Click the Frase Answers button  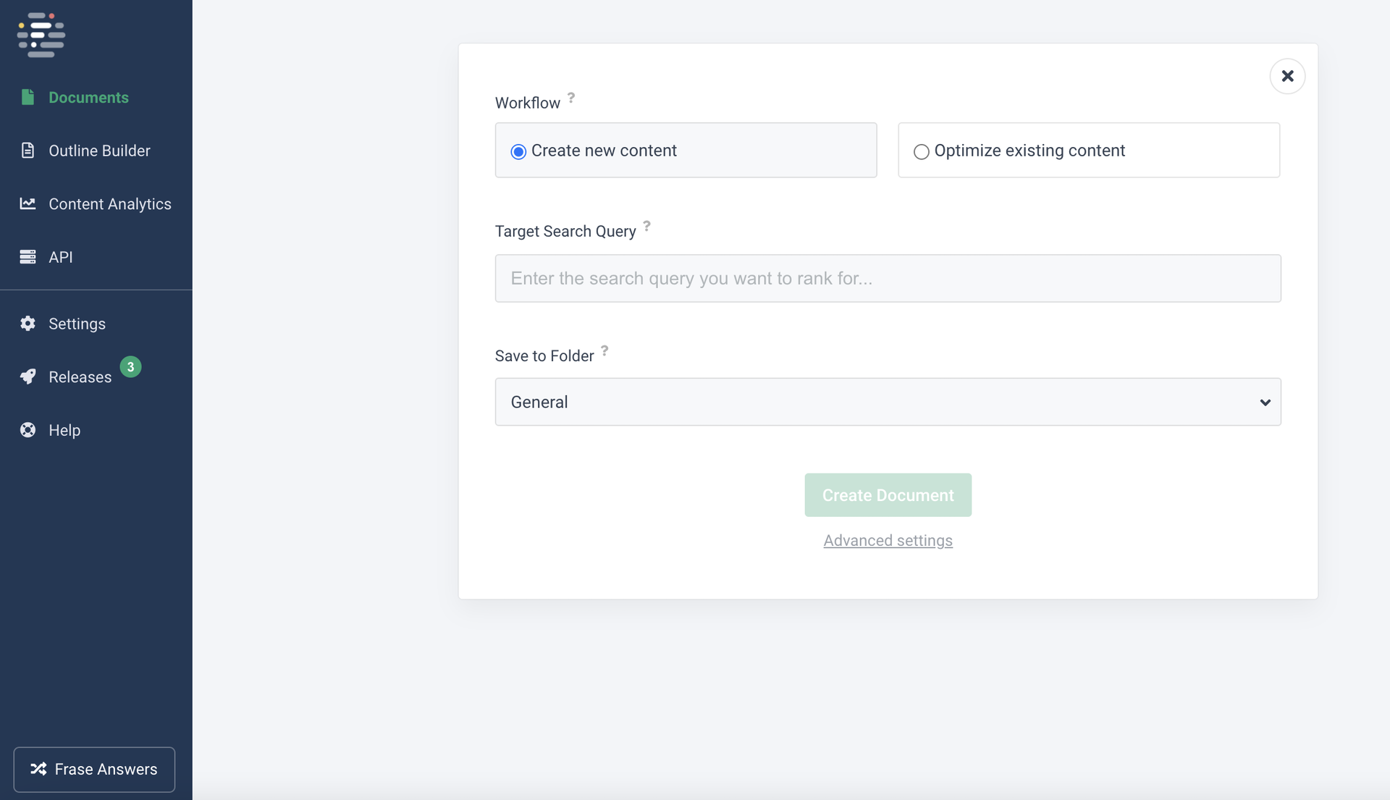click(x=94, y=769)
